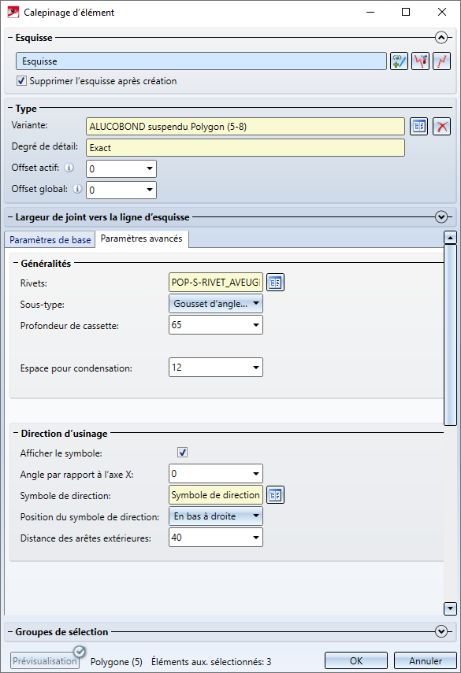Click the Annuler button

point(426,661)
